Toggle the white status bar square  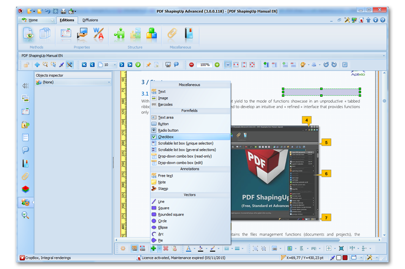[x=339, y=258]
